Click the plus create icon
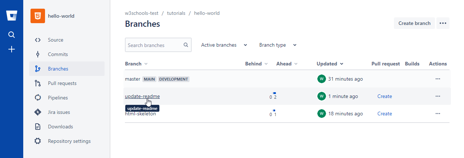 pos(12,49)
